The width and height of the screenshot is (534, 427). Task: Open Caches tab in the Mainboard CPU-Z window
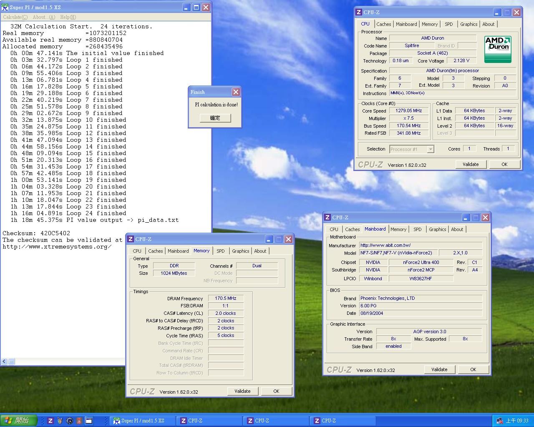[353, 229]
